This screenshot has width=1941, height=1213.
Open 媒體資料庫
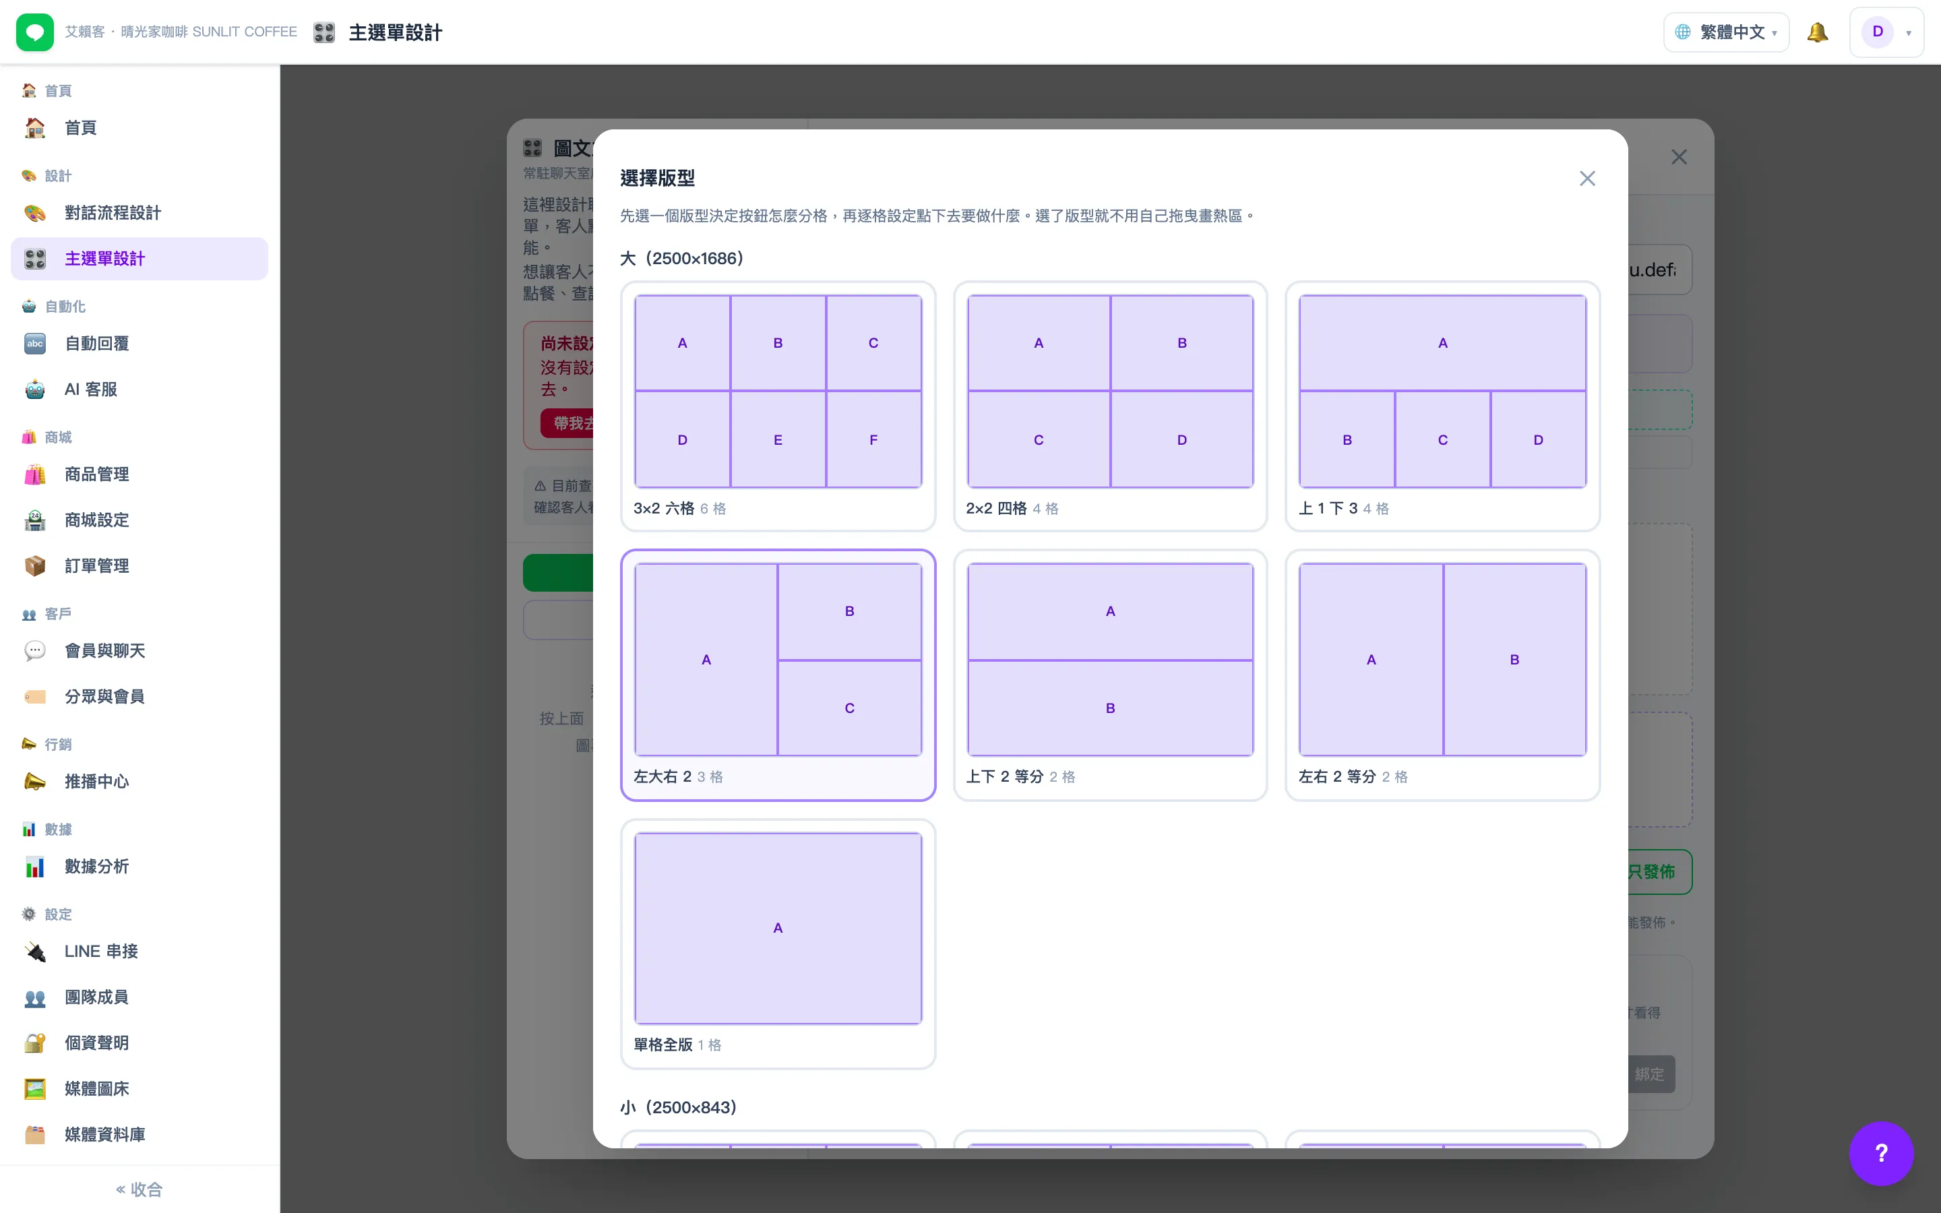[140, 1136]
